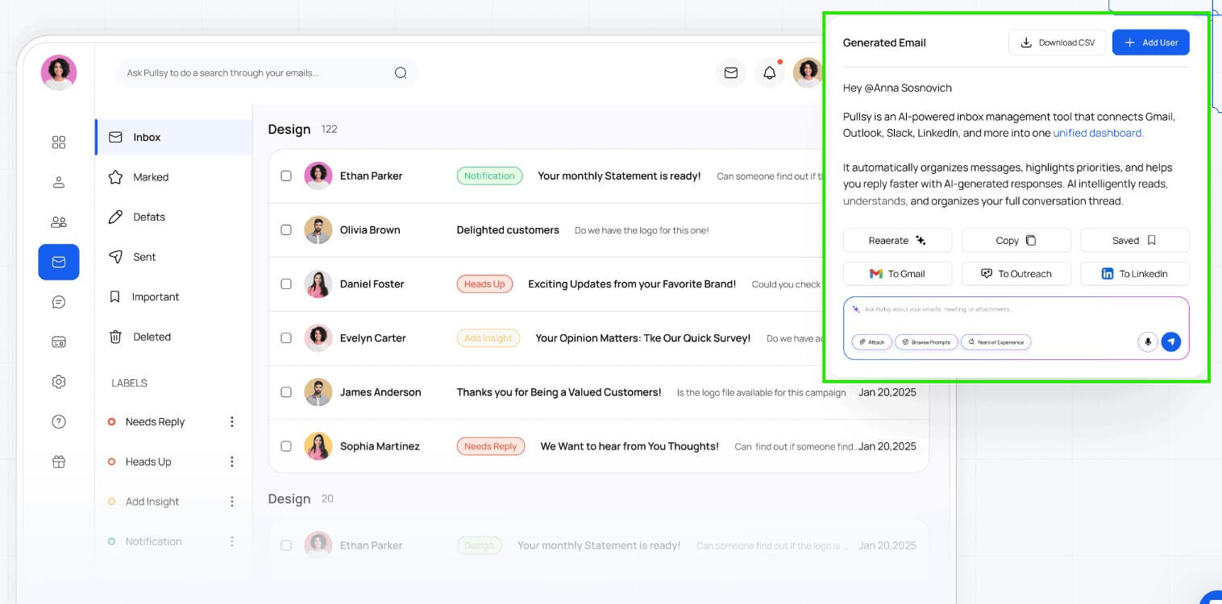Image resolution: width=1222 pixels, height=604 pixels.
Task: Follow the unified dashboard link
Action: pyautogui.click(x=1098, y=133)
